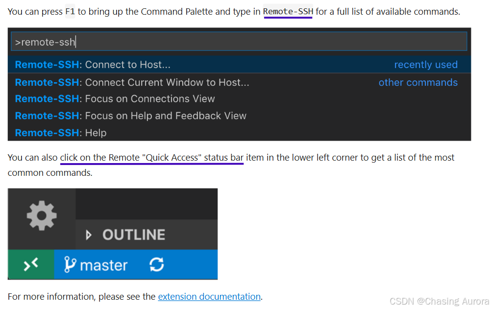This screenshot has width=491, height=310.
Task: Click the 'recently used' label
Action: 426,65
